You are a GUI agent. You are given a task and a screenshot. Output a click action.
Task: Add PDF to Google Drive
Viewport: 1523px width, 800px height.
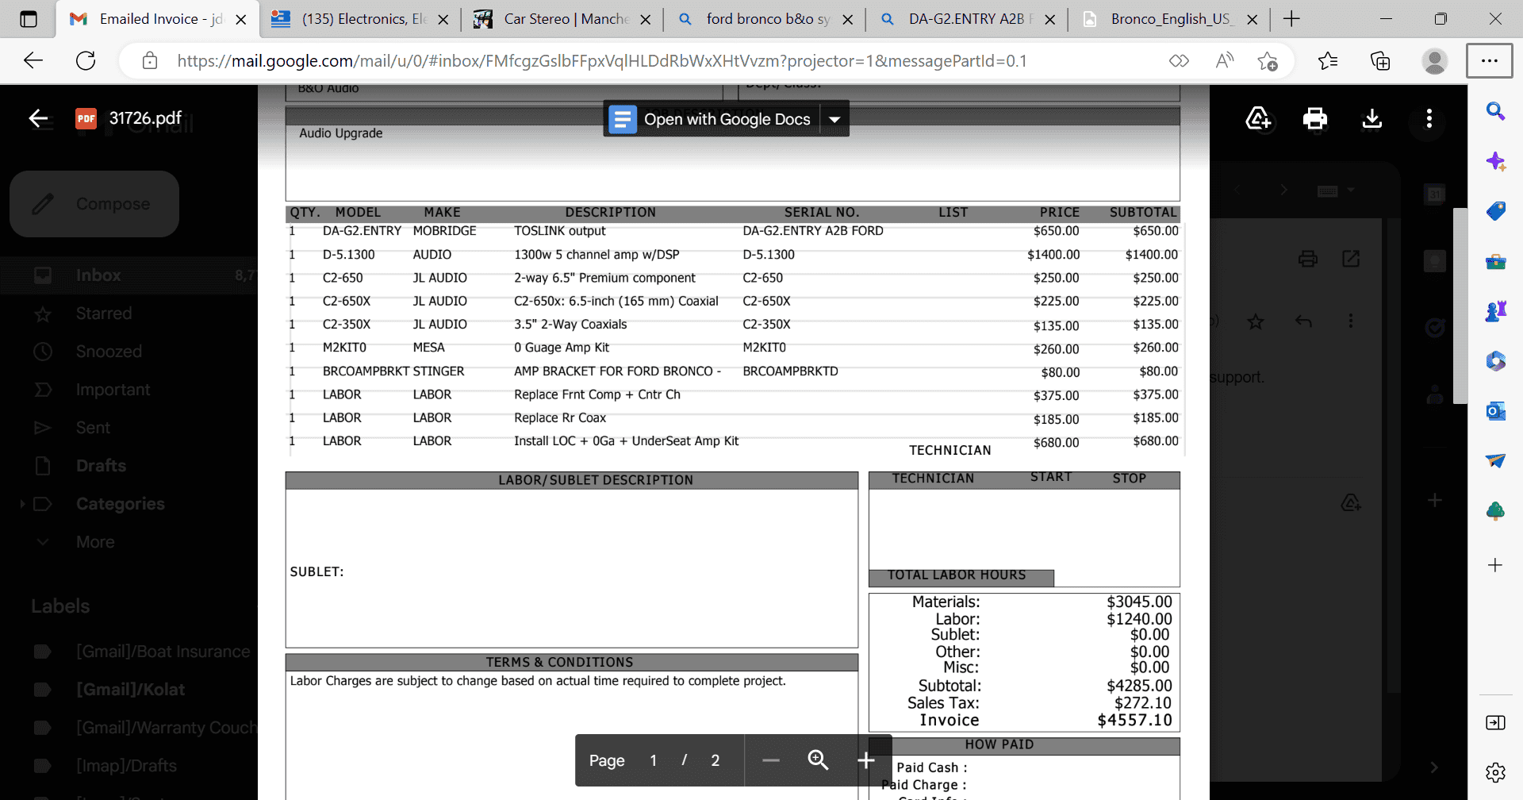click(x=1258, y=119)
